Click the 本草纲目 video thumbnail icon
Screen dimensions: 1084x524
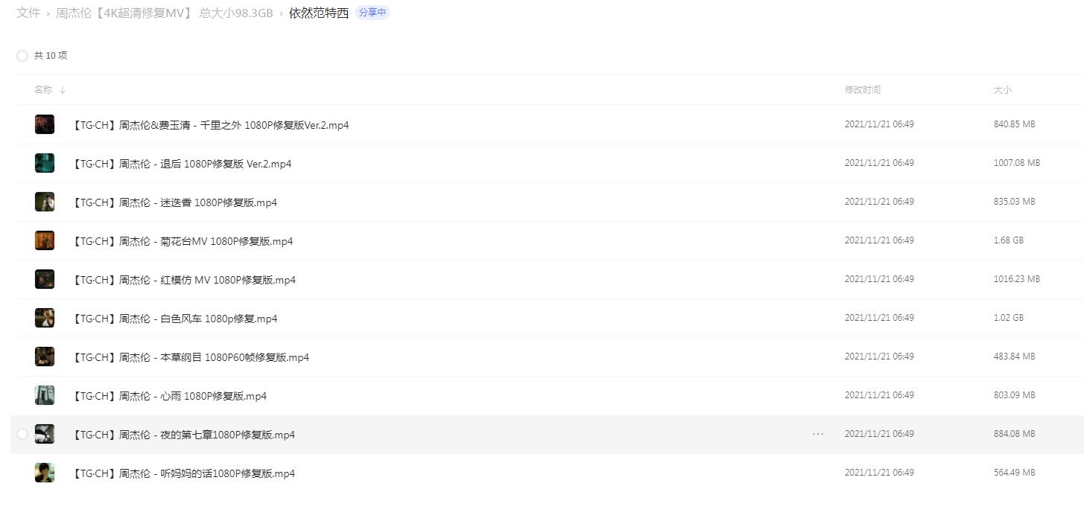45,357
